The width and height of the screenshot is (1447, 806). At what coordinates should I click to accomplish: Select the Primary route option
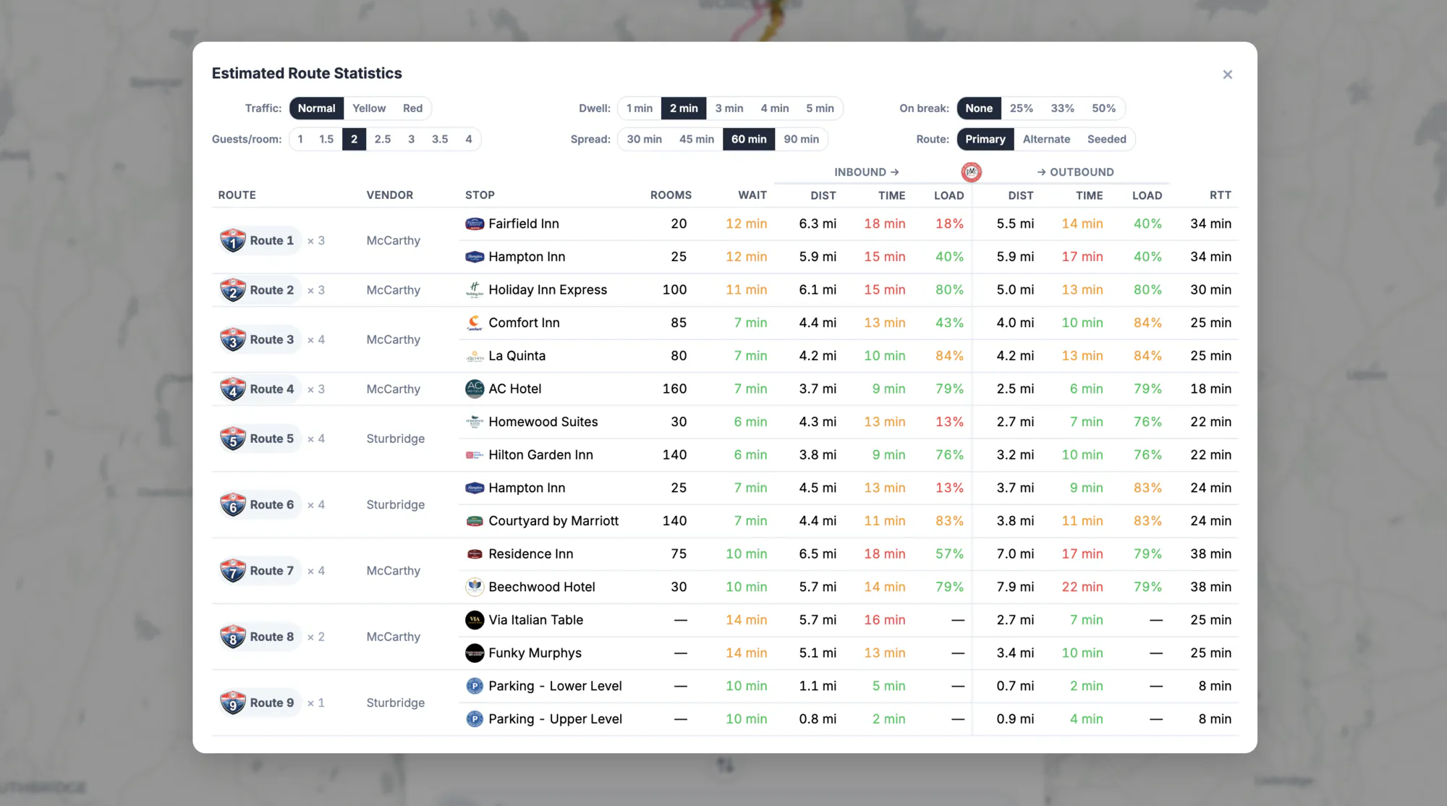pyautogui.click(x=985, y=140)
